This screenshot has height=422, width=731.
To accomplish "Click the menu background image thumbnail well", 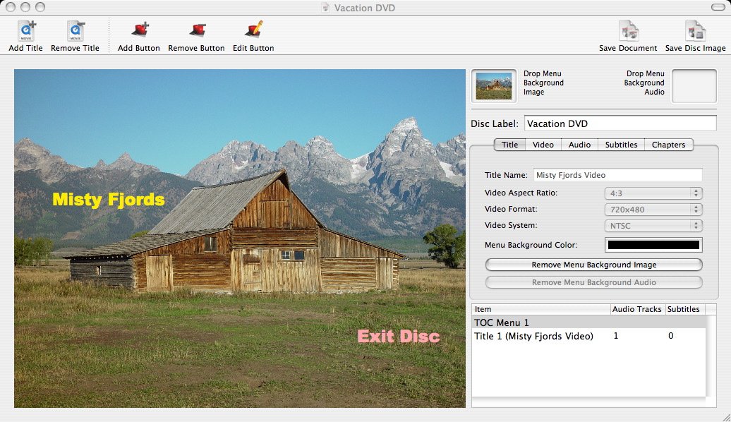I will click(x=494, y=86).
